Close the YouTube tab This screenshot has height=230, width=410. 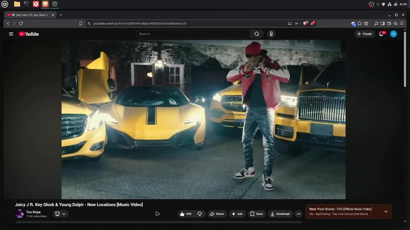click(53, 15)
